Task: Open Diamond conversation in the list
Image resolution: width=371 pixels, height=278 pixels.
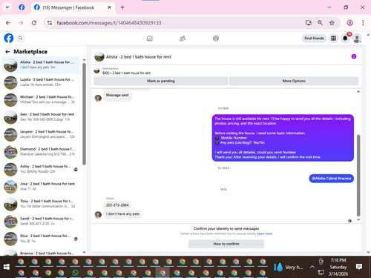Action: (41, 152)
